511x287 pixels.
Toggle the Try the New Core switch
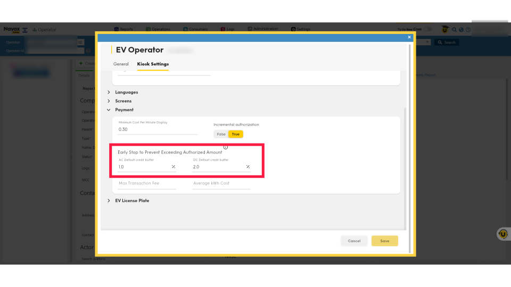427,29
